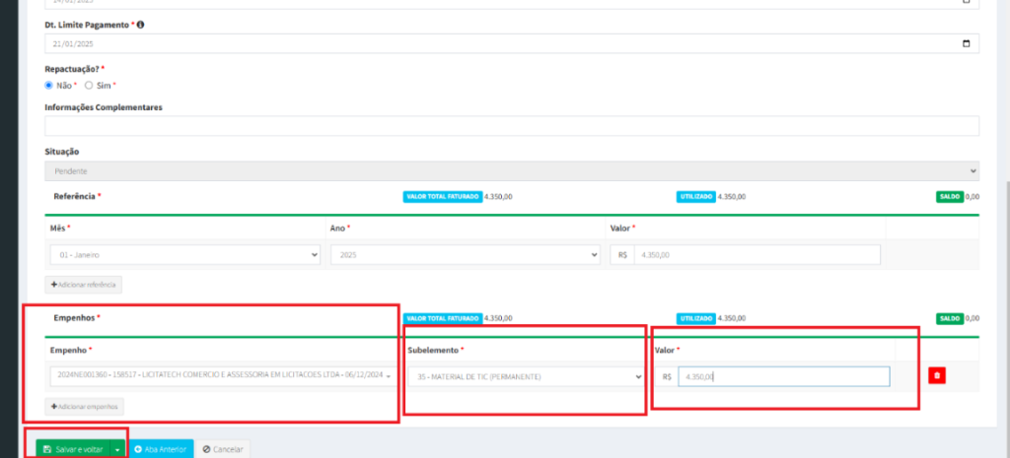Click the Utilizado badge in Referência section
The image size is (1010, 458).
coord(696,197)
